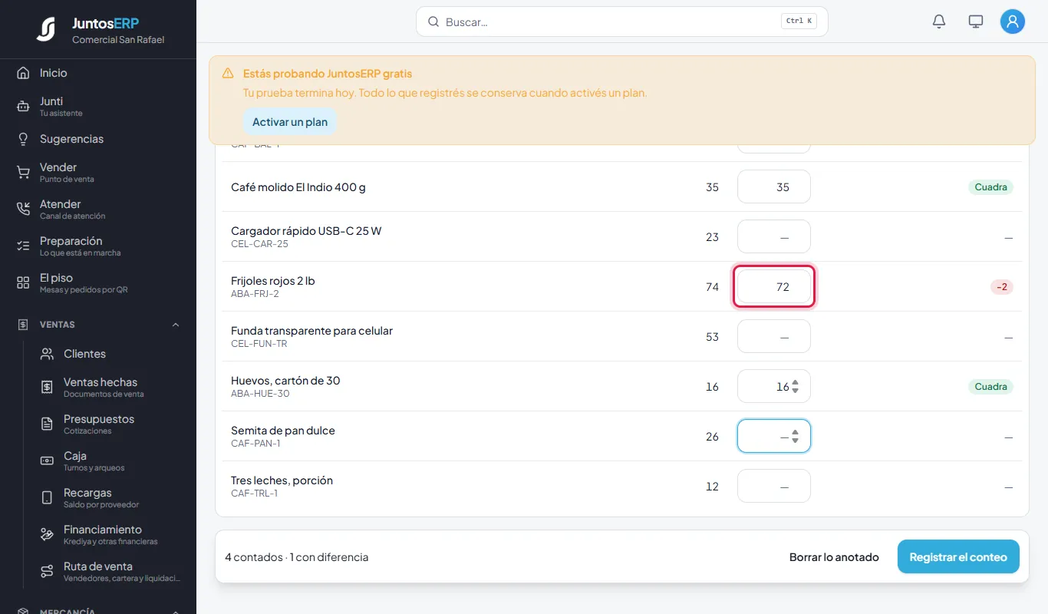The image size is (1048, 614).
Task: Click the Caja cash icon
Action: coord(47,461)
